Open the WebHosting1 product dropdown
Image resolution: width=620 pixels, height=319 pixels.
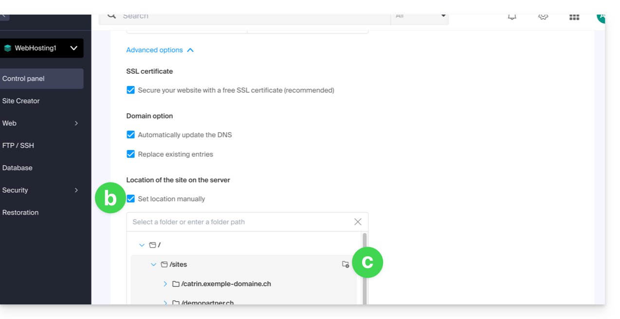(73, 48)
